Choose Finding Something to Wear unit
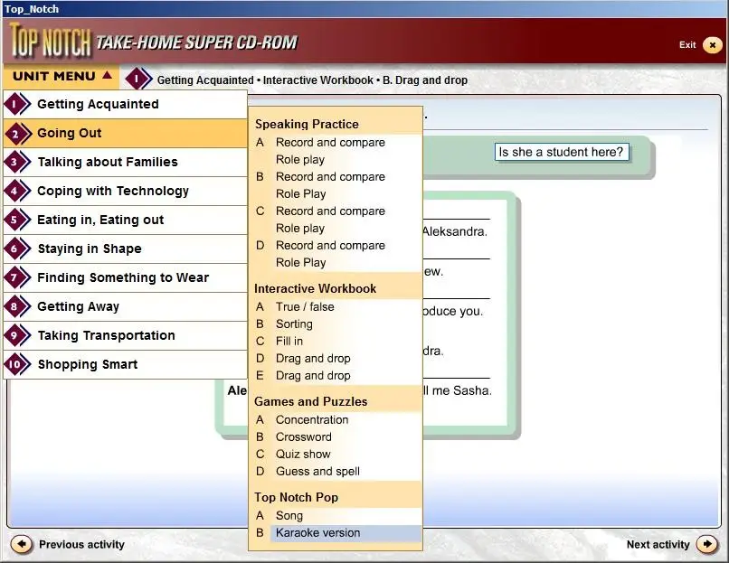This screenshot has width=729, height=563. pos(125,277)
